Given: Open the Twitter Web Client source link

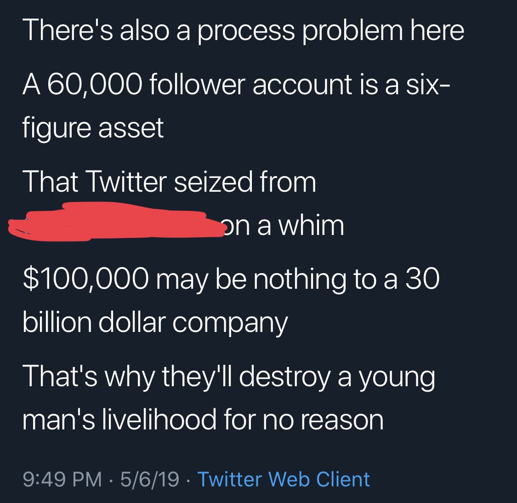Looking at the screenshot, I should tap(284, 479).
